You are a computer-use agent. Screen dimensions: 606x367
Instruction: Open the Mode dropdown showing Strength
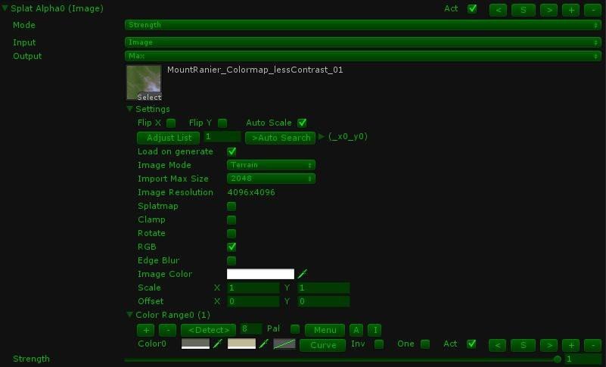coord(363,25)
